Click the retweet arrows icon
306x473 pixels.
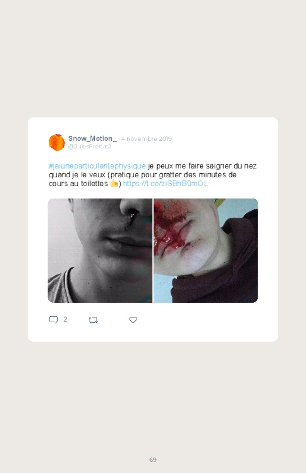click(x=93, y=320)
